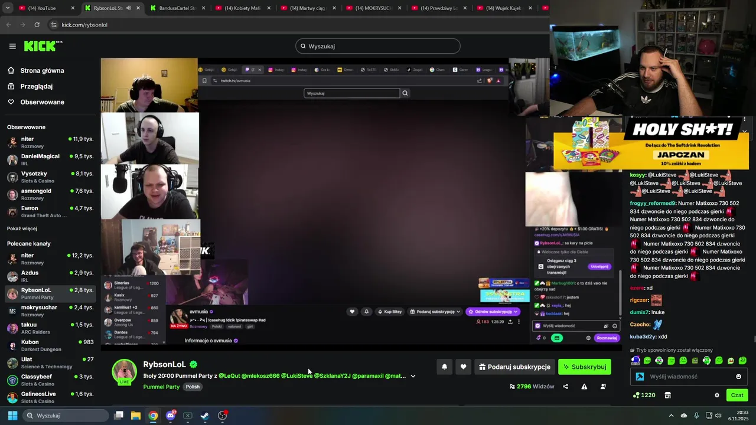This screenshot has width=756, height=425.
Task: Click chat identity badge icon in input
Action: (x=640, y=377)
